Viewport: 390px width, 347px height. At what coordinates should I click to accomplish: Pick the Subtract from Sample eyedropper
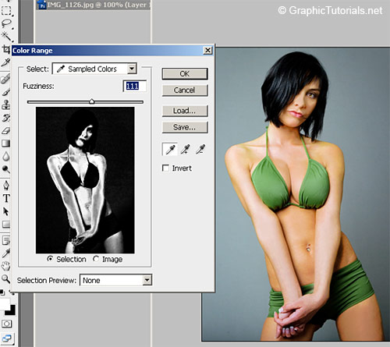(200, 150)
